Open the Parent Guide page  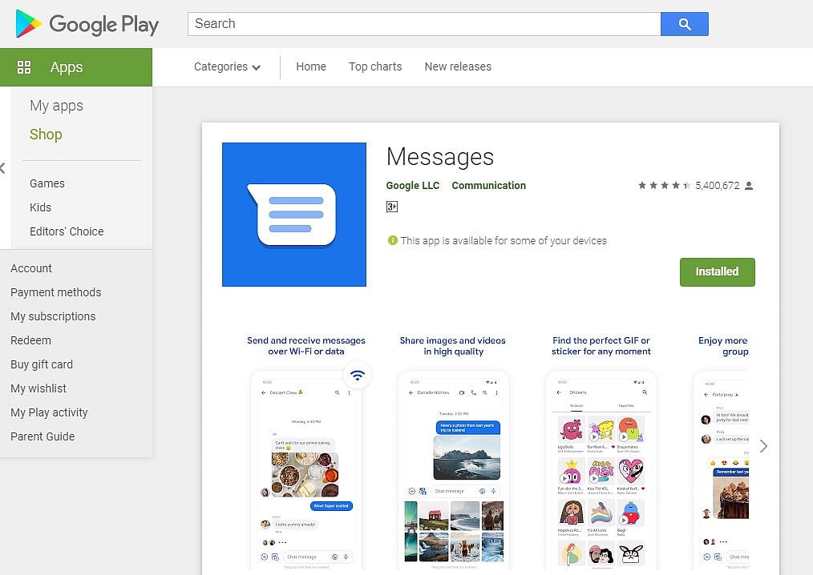(42, 436)
